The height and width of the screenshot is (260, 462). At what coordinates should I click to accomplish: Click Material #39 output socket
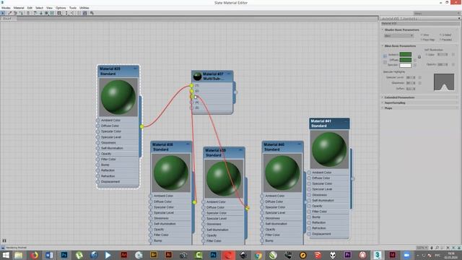pyautogui.click(x=247, y=208)
